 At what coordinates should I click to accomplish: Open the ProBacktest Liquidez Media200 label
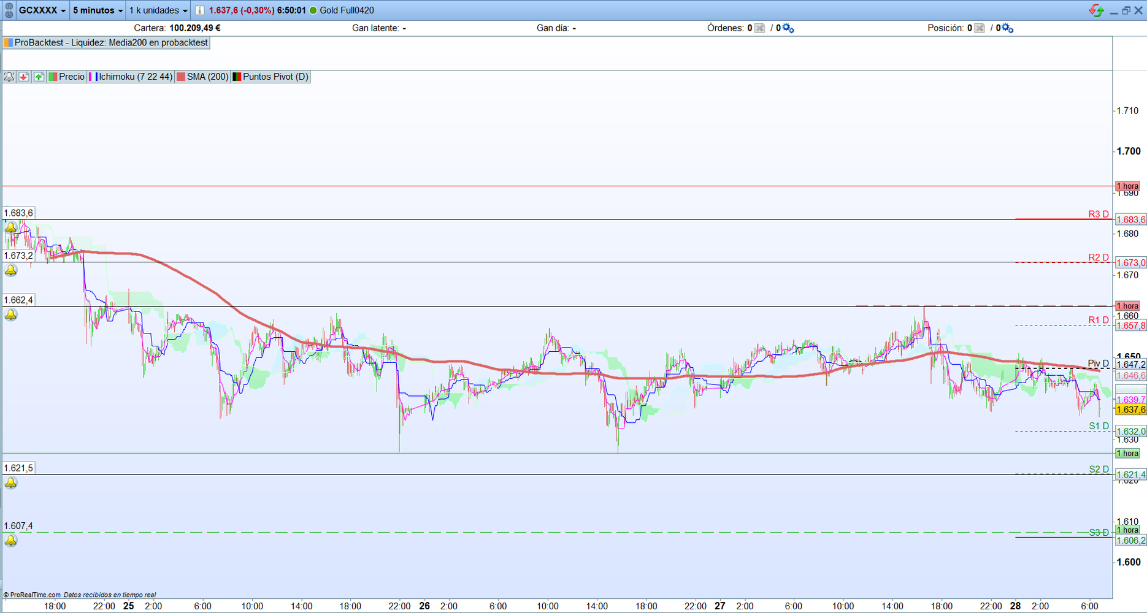pyautogui.click(x=106, y=43)
